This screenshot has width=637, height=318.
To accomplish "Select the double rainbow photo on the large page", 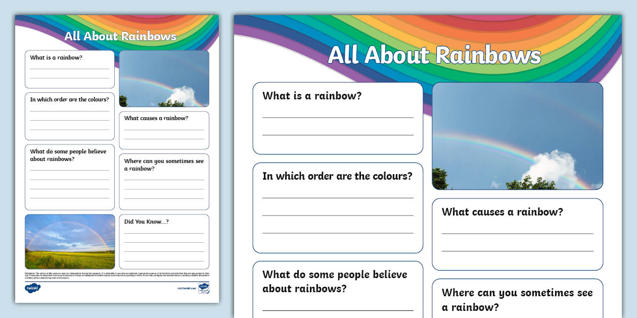I will (x=517, y=135).
